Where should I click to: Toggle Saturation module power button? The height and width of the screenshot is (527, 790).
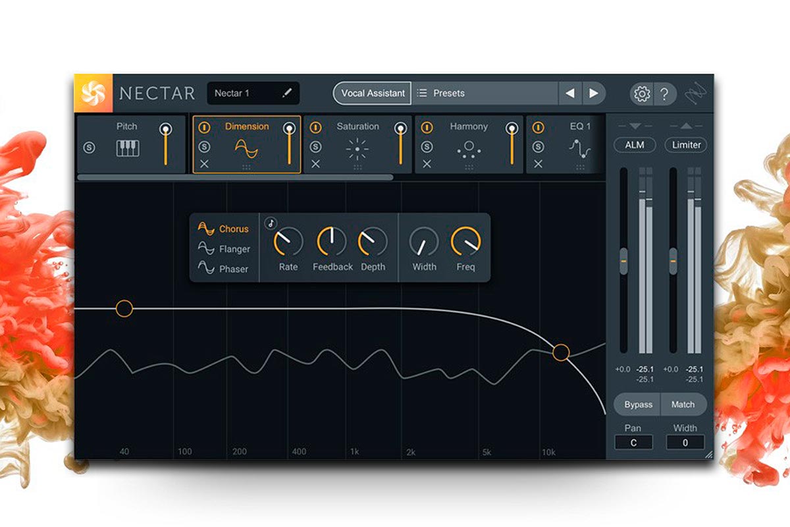coord(315,127)
